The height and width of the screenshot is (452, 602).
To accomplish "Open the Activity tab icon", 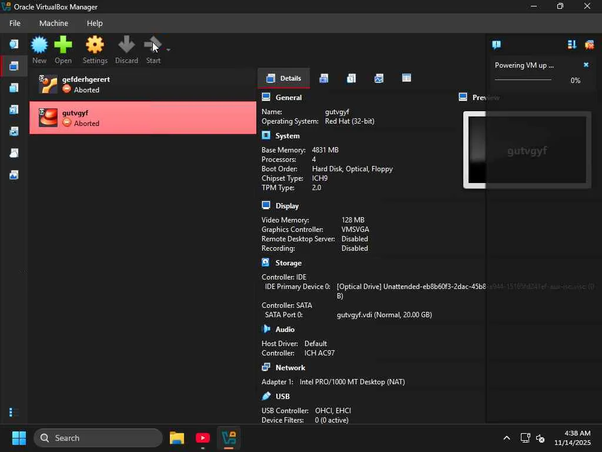I will click(379, 78).
